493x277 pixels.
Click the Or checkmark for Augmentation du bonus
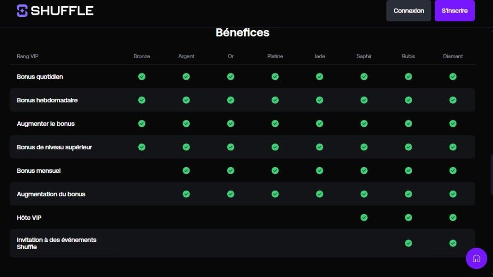231,194
